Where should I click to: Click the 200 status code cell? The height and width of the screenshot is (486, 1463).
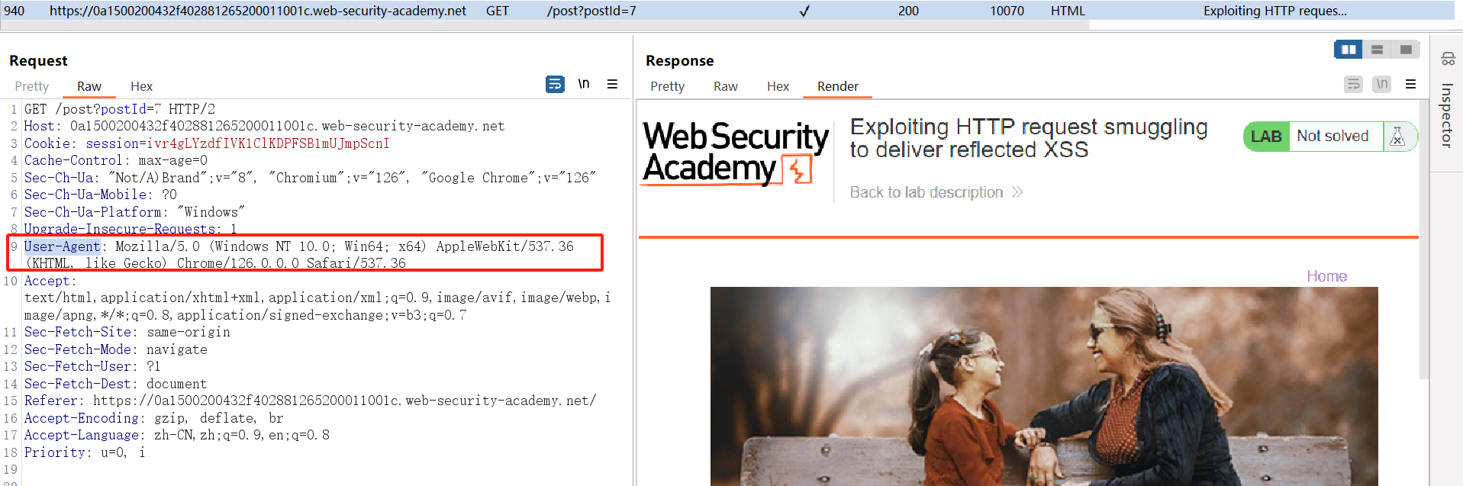pyautogui.click(x=908, y=11)
